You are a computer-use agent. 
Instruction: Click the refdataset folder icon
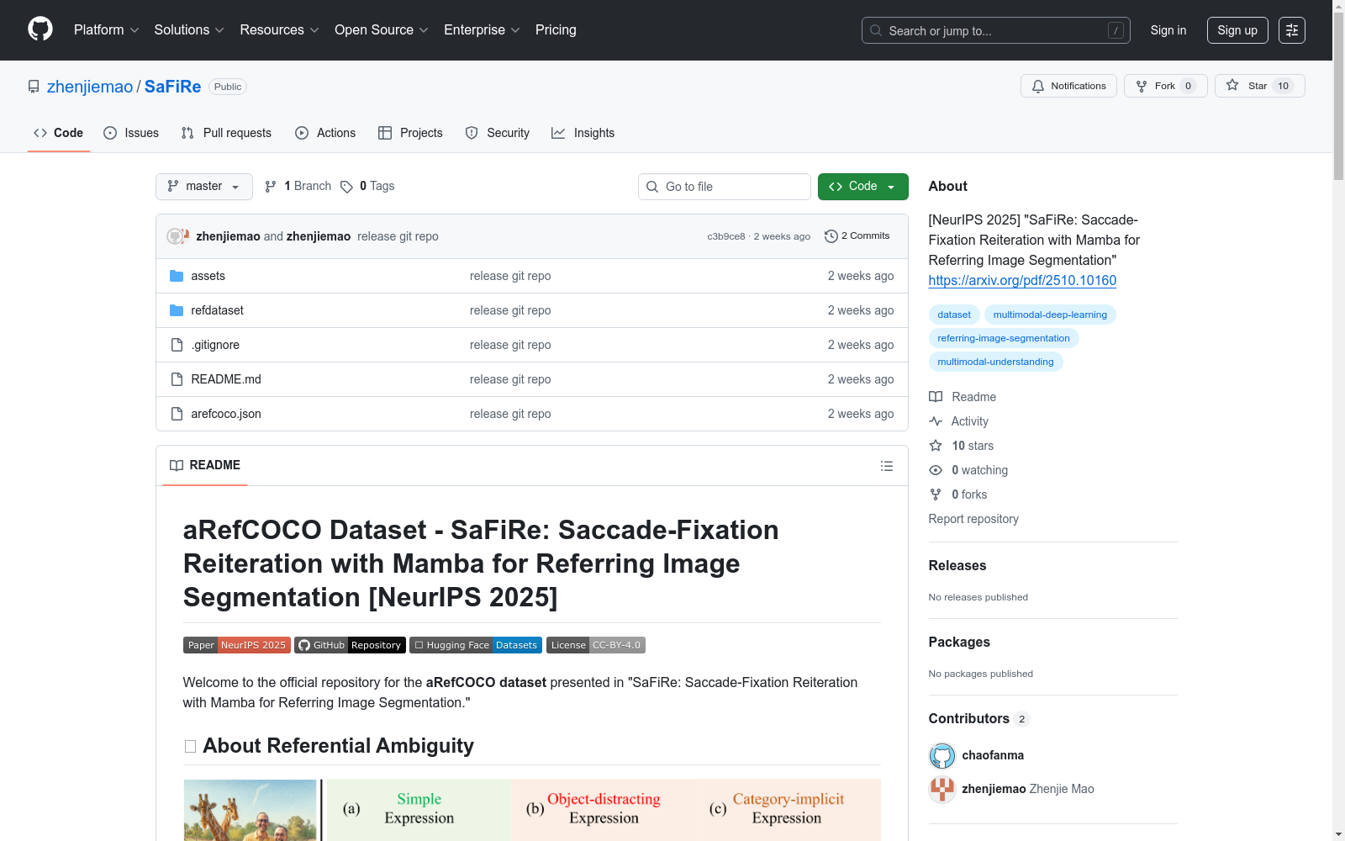coord(177,310)
